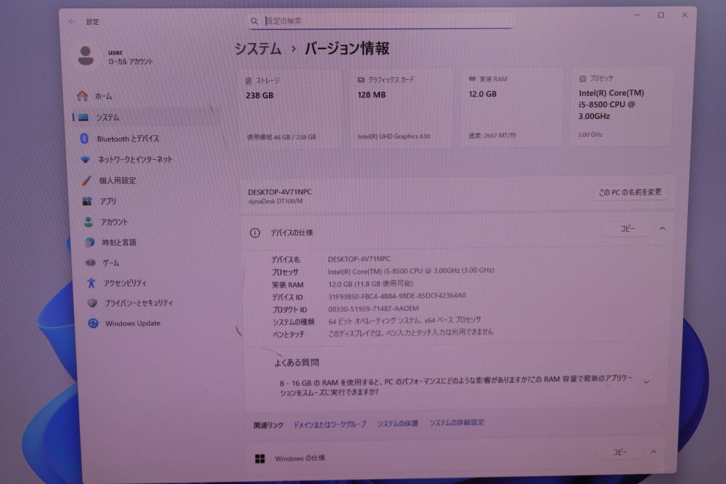The image size is (726, 484).
Task: Click the Intel(R) UHD Graphics 630 text
Action: coord(394,137)
